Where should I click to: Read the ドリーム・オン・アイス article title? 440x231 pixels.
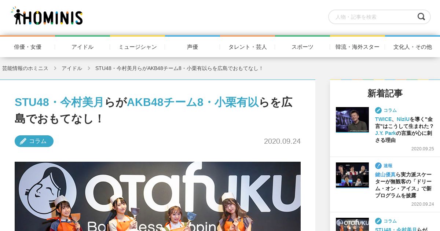click(x=404, y=185)
